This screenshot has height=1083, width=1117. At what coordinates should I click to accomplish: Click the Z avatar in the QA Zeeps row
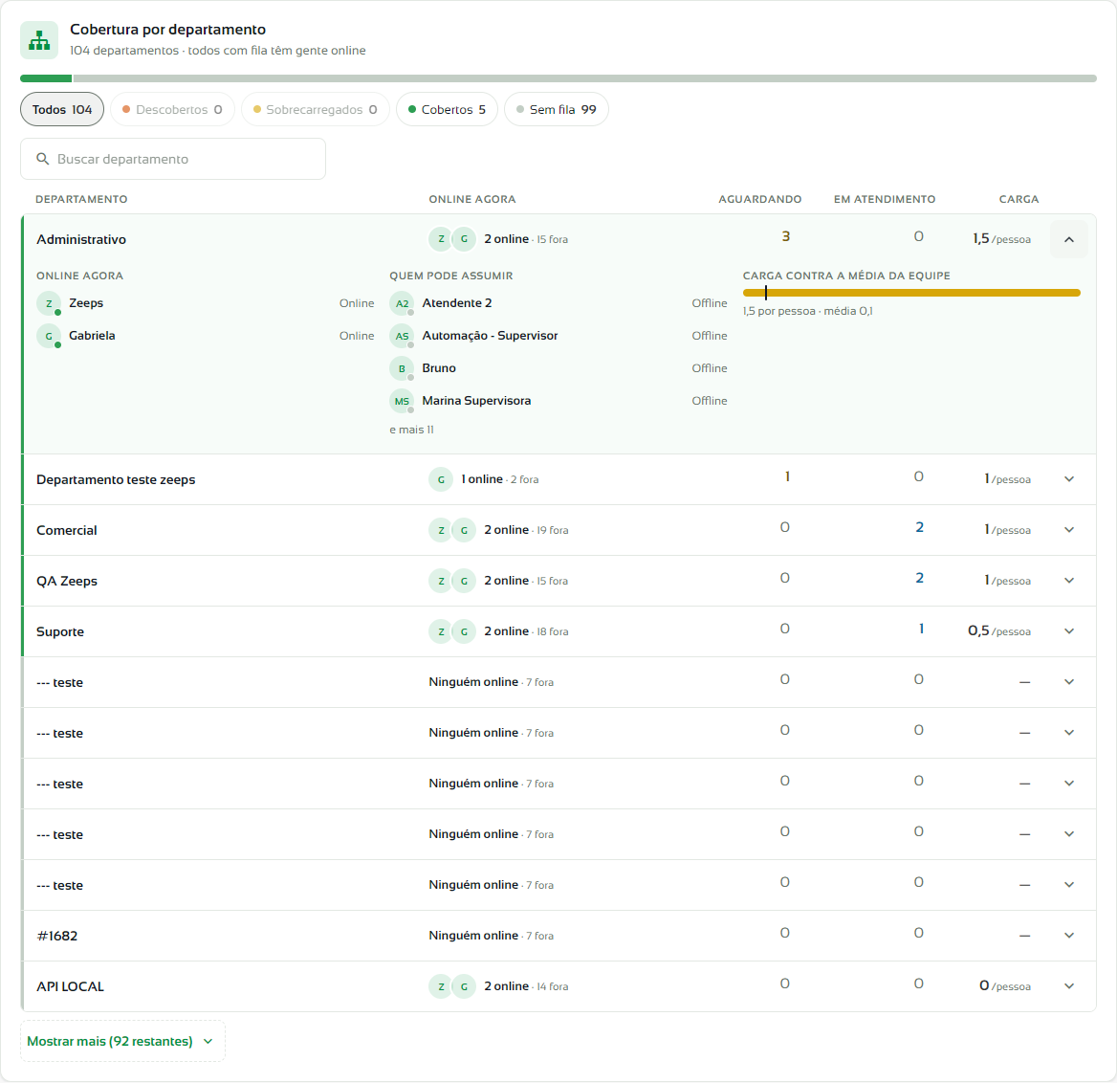pyautogui.click(x=441, y=581)
